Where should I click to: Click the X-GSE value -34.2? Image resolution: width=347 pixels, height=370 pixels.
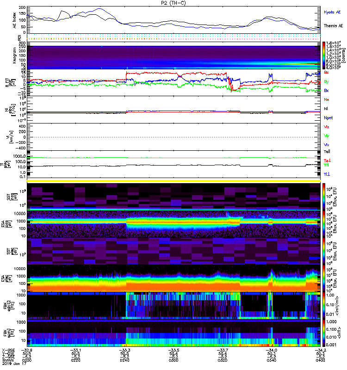click(x=320, y=350)
